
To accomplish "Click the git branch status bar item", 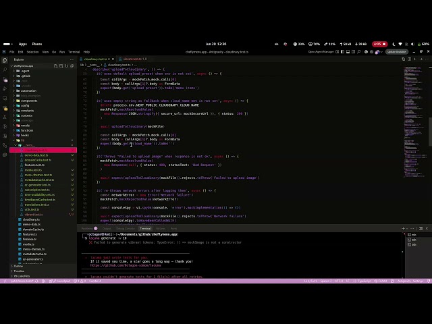I will 22,281.
